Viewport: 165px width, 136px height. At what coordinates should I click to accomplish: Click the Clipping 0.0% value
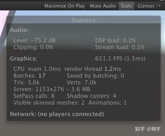33,47
